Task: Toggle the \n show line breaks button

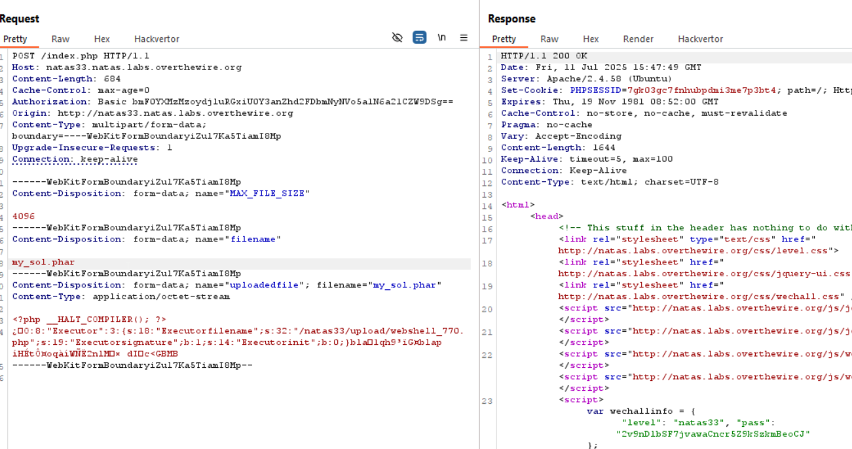Action: (442, 37)
